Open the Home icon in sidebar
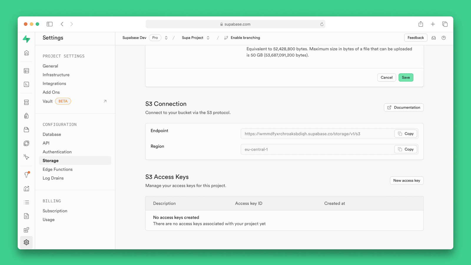Viewport: 471px width, 265px height. click(x=26, y=53)
